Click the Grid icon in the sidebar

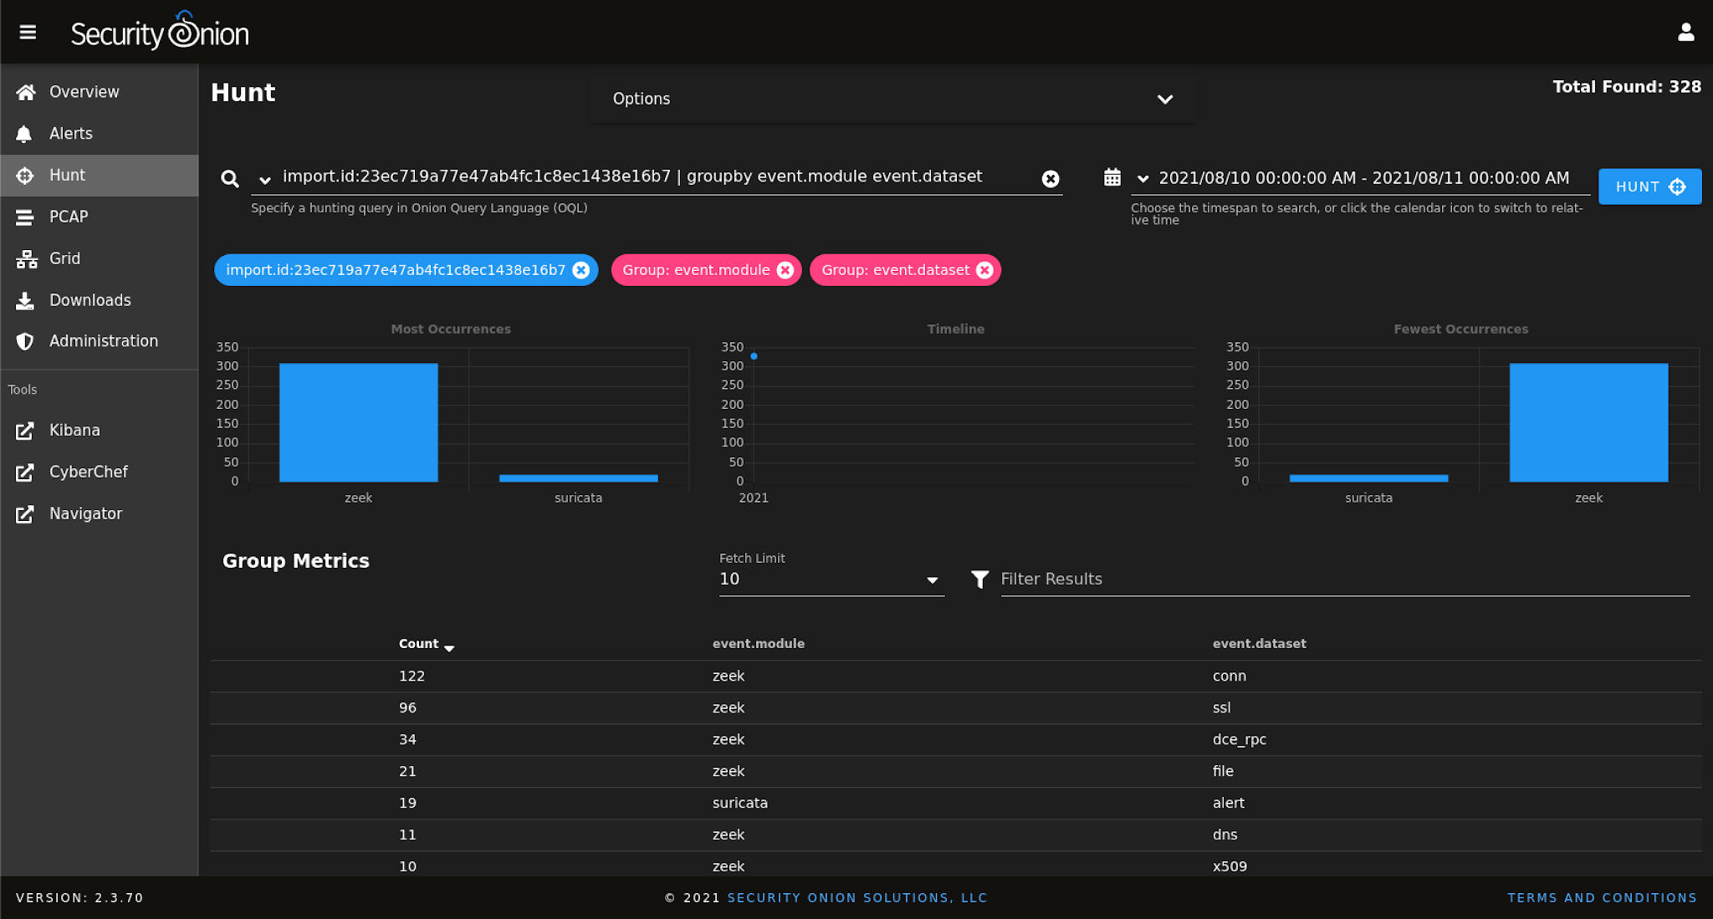[x=25, y=258]
